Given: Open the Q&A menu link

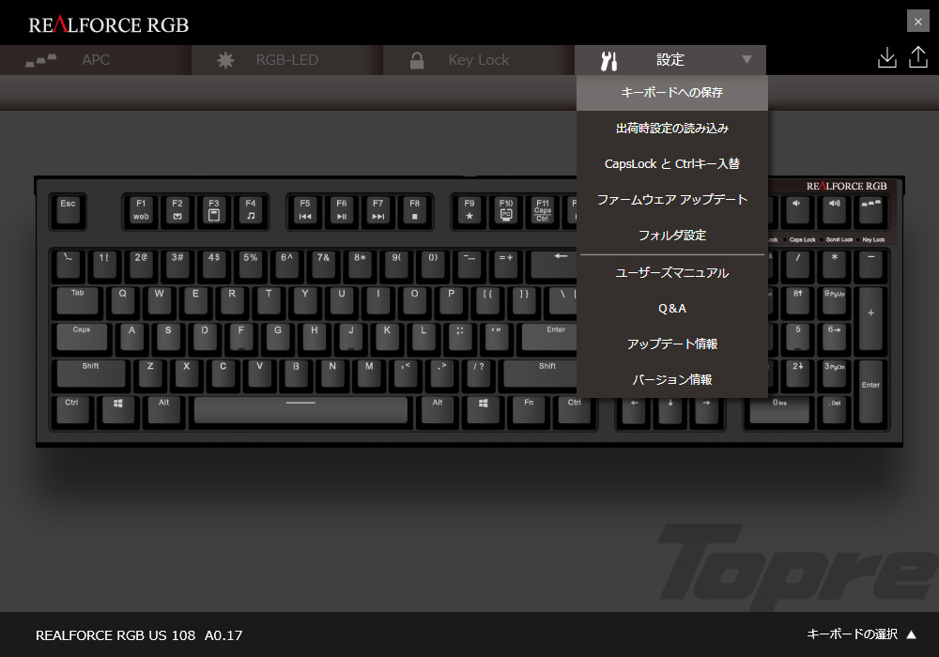Looking at the screenshot, I should click(x=672, y=309).
